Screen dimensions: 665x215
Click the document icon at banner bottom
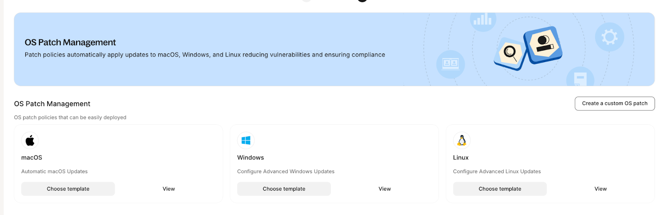tap(580, 78)
